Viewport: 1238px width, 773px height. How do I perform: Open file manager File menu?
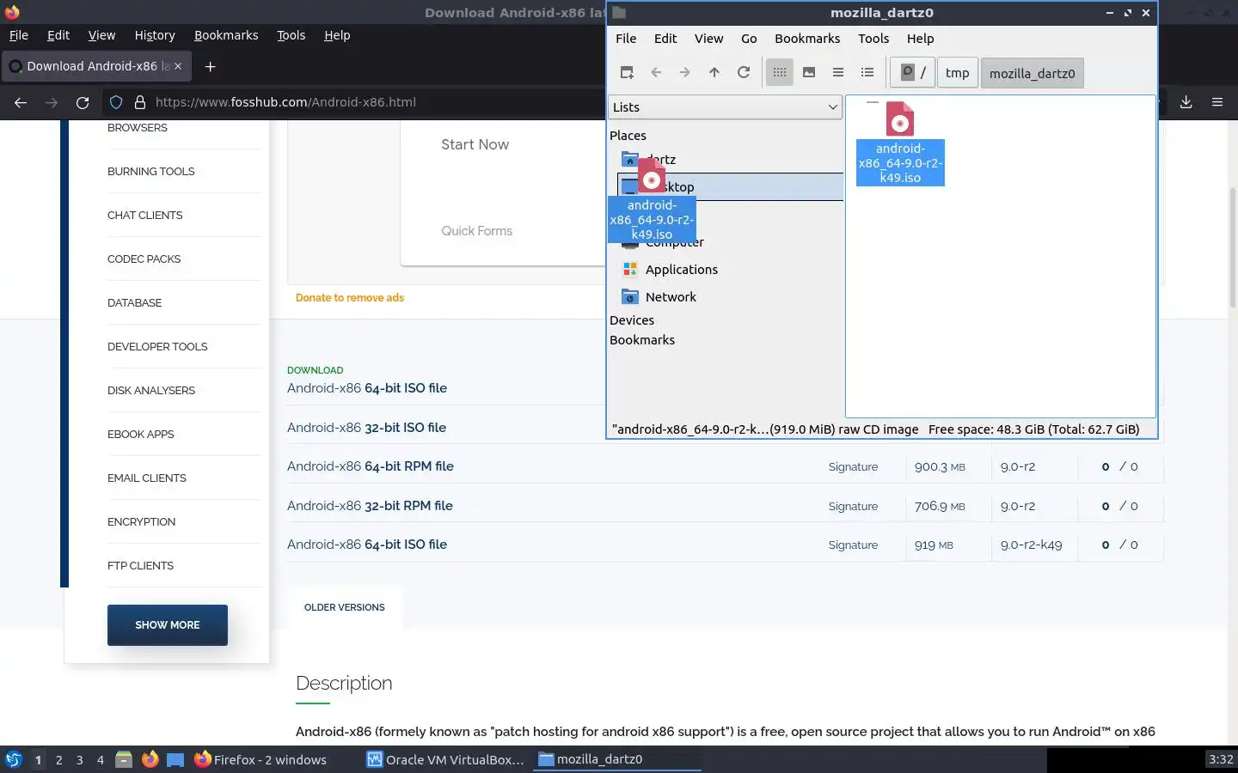626,39
